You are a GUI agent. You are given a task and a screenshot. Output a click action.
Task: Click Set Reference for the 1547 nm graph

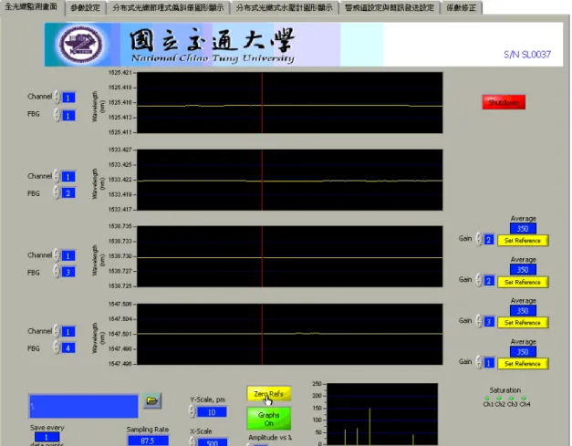tap(523, 364)
